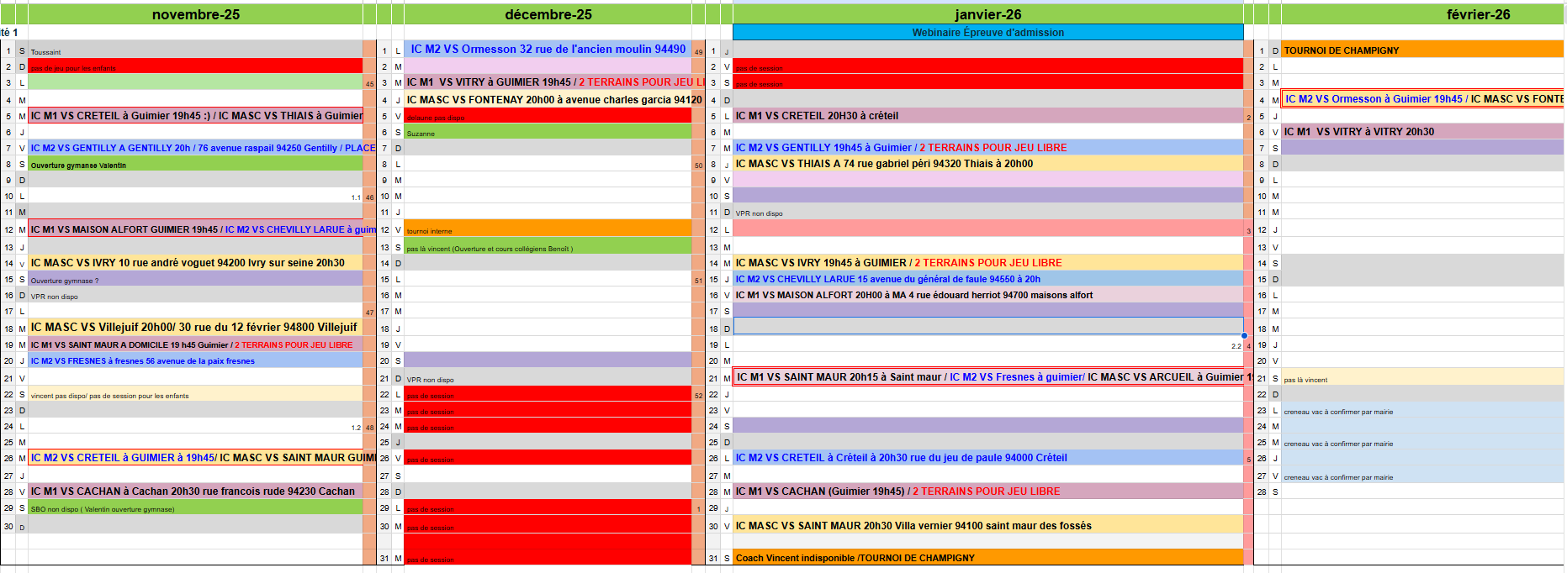
Task: Click the décembre-25 month header
Action: (x=548, y=14)
